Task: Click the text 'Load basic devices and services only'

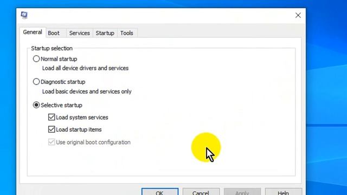Action: (87, 92)
